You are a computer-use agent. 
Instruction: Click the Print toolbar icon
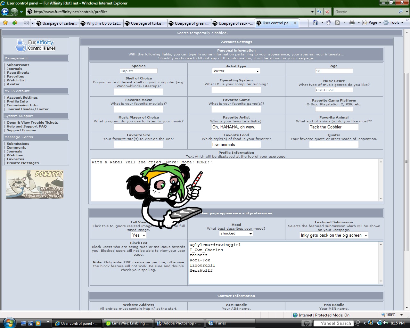point(352,23)
